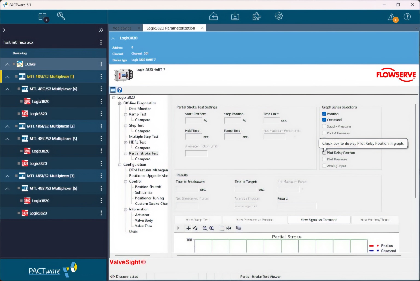Image resolution: width=420 pixels, height=281 pixels.
Task: Select the graph zoom area tool
Action: coord(196,228)
